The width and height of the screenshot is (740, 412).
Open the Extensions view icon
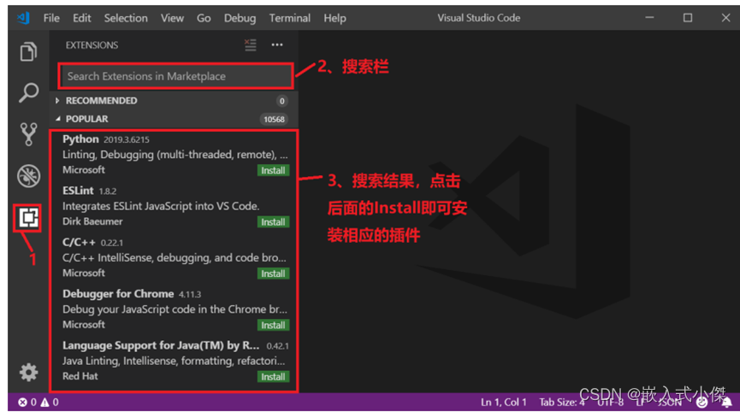28,217
